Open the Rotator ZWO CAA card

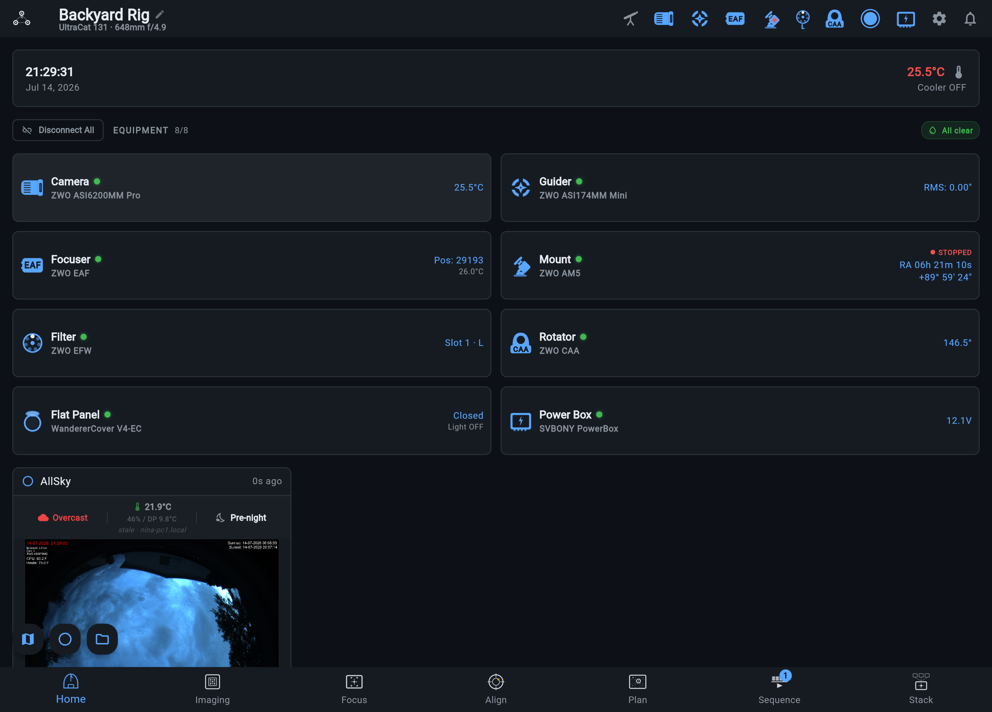740,343
